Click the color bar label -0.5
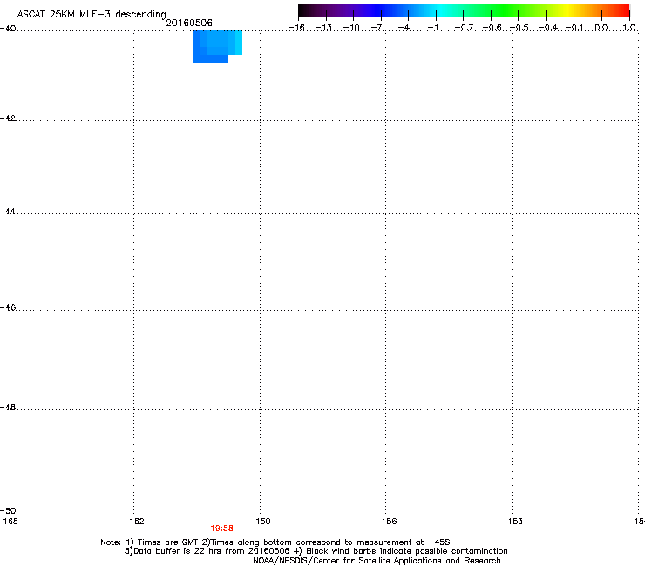 click(x=519, y=28)
